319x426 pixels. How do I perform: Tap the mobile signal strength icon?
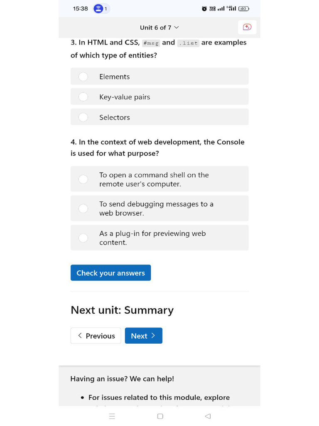point(221,9)
